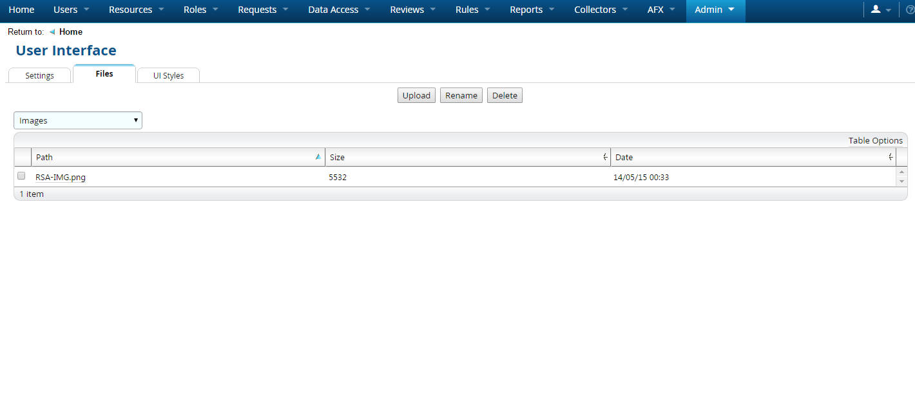
Task: Click the Upload button
Action: point(416,95)
